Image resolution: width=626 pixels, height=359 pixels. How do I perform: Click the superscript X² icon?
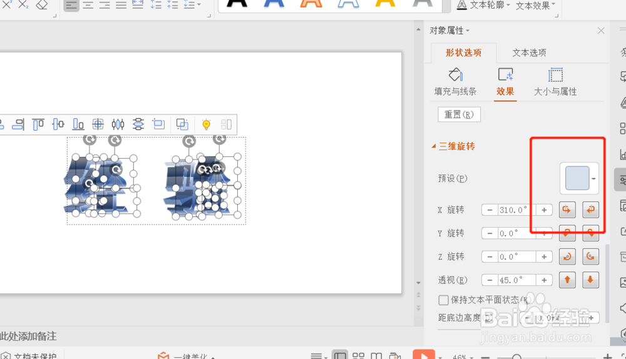[6, 4]
